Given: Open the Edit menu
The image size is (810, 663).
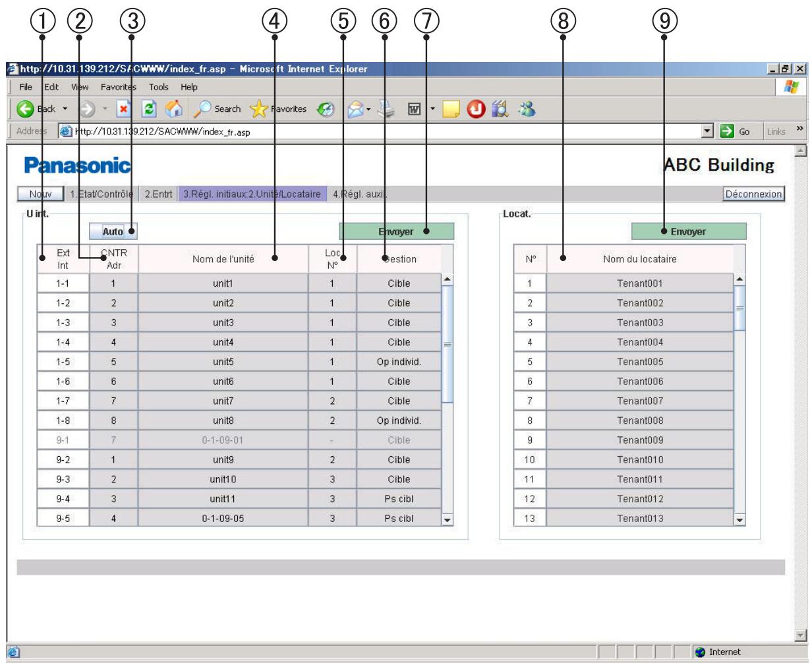Looking at the screenshot, I should 51,87.
